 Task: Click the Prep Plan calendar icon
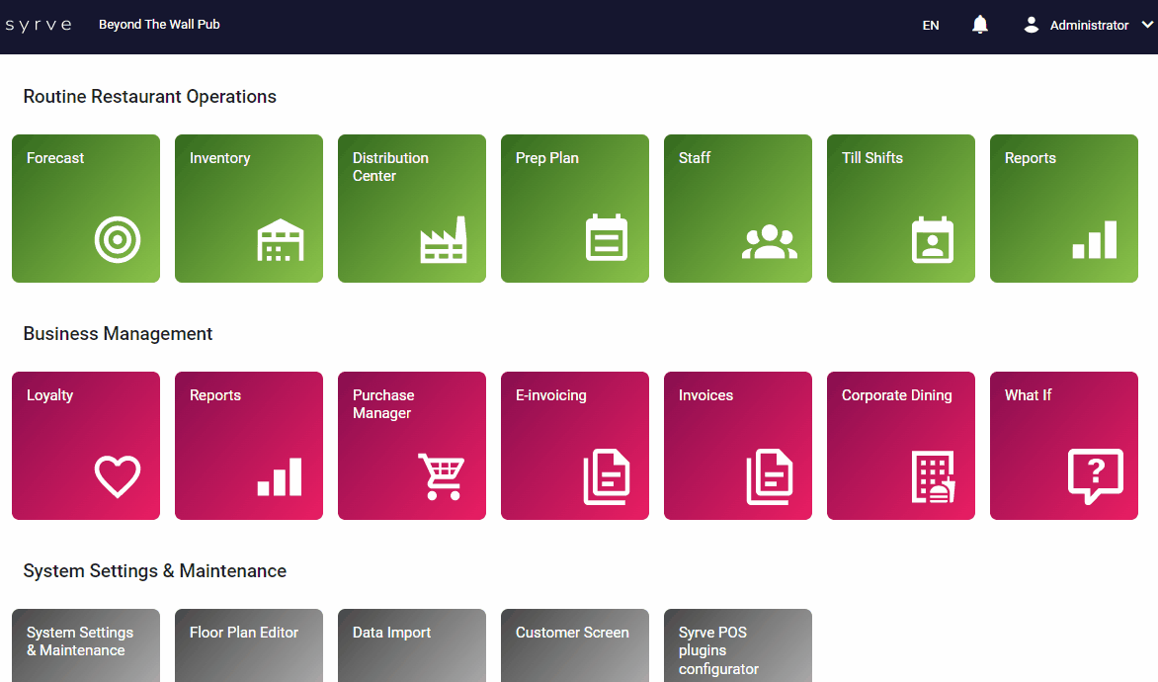606,238
